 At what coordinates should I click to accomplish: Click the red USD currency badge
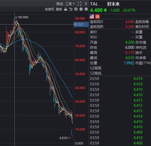point(98,17)
